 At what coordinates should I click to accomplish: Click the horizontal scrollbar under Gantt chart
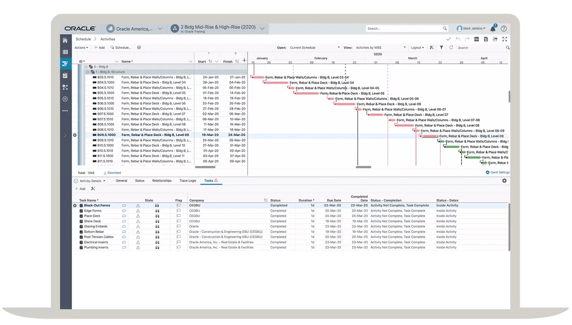point(363,167)
